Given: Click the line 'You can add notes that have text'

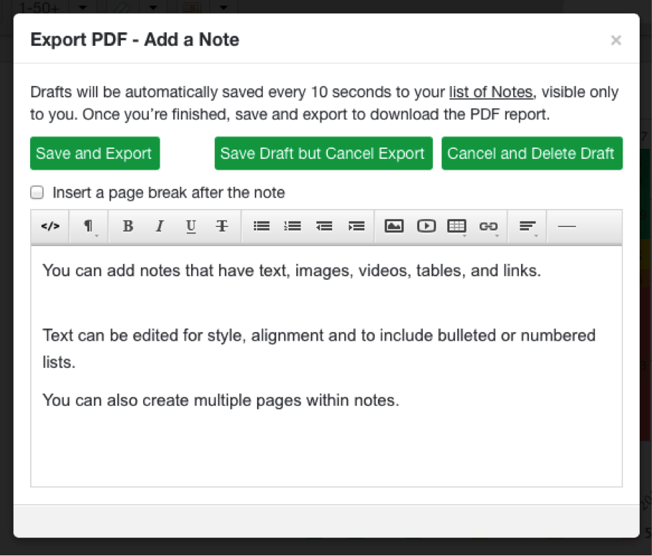Looking at the screenshot, I should pos(291,270).
